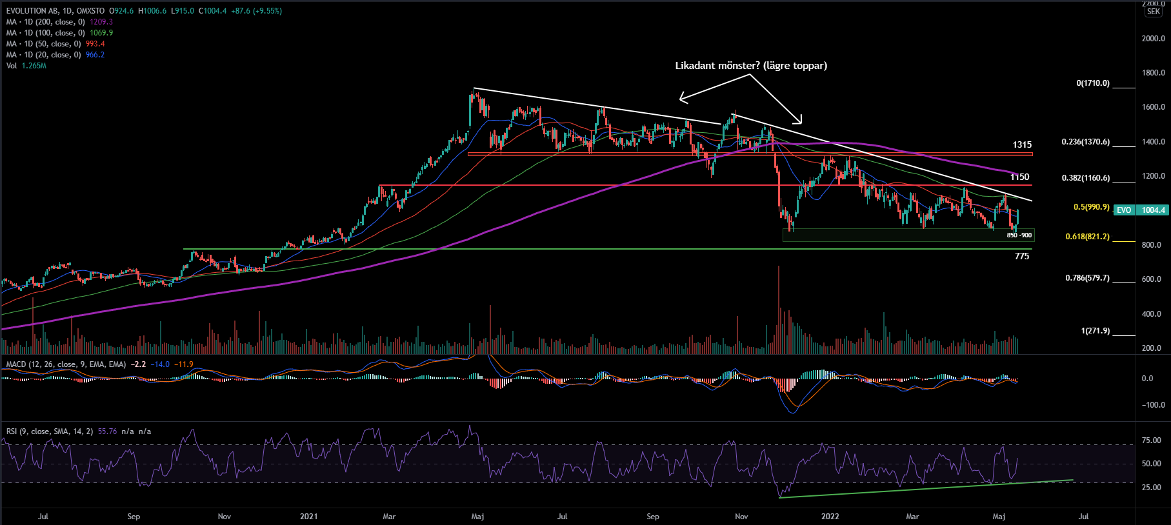
Task: Select the MA 50 indicator legend
Action: click(x=43, y=44)
